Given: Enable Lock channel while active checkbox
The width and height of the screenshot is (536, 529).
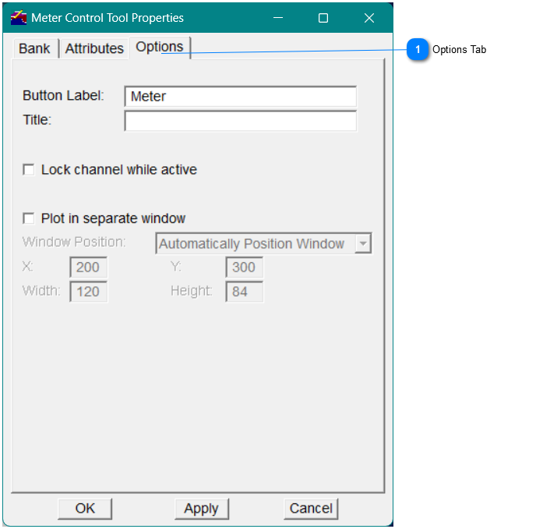Looking at the screenshot, I should click(28, 169).
